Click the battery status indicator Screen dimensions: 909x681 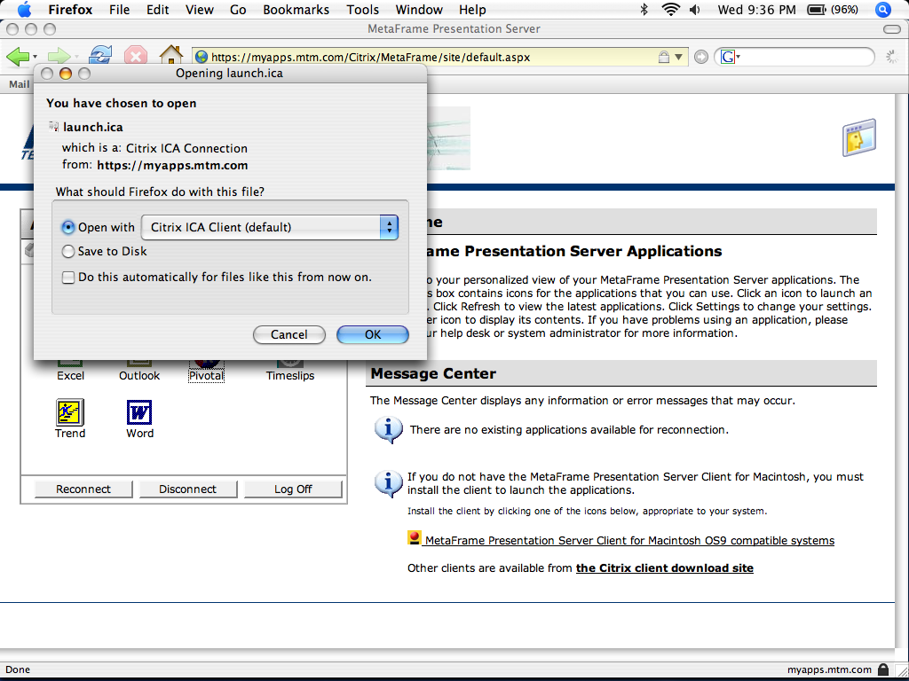point(833,9)
